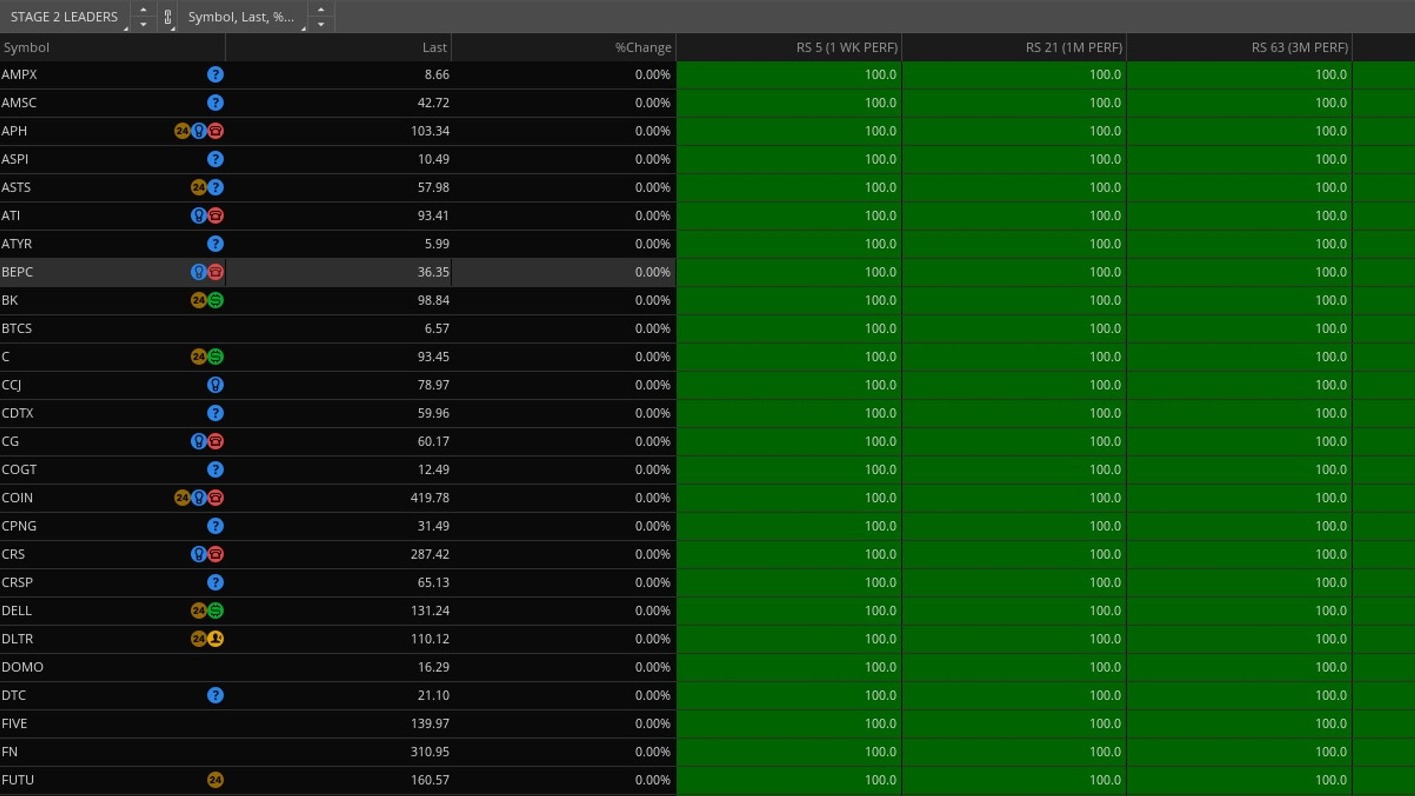
Task: Click the green RS 21 cell for CCJ
Action: 1014,385
